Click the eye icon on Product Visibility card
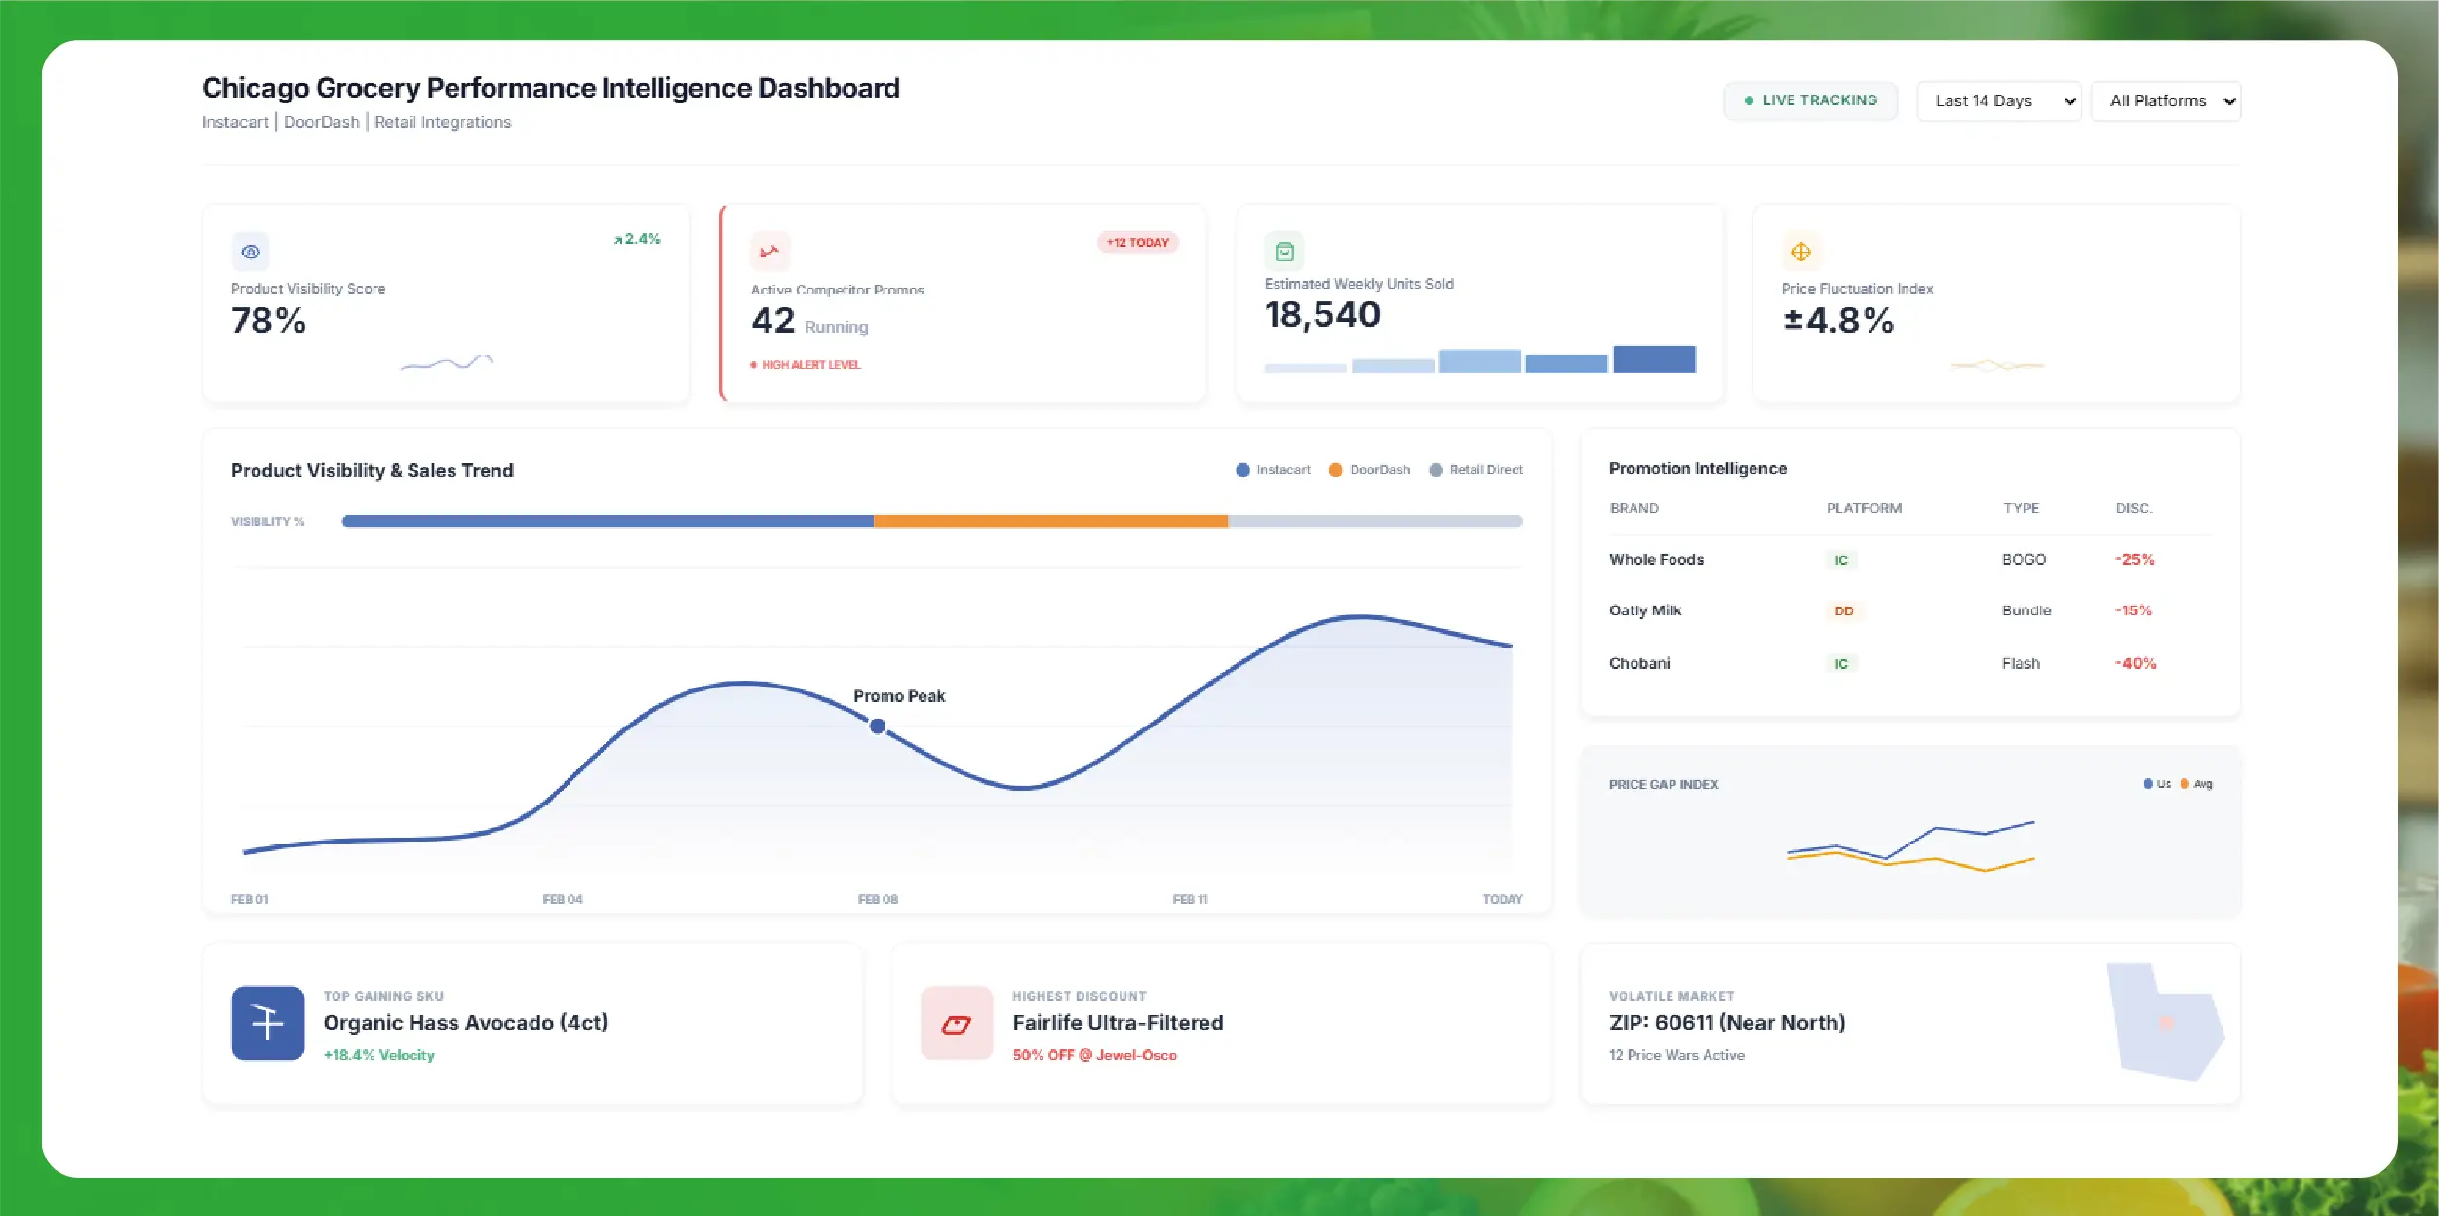2439x1217 pixels. pyautogui.click(x=251, y=252)
